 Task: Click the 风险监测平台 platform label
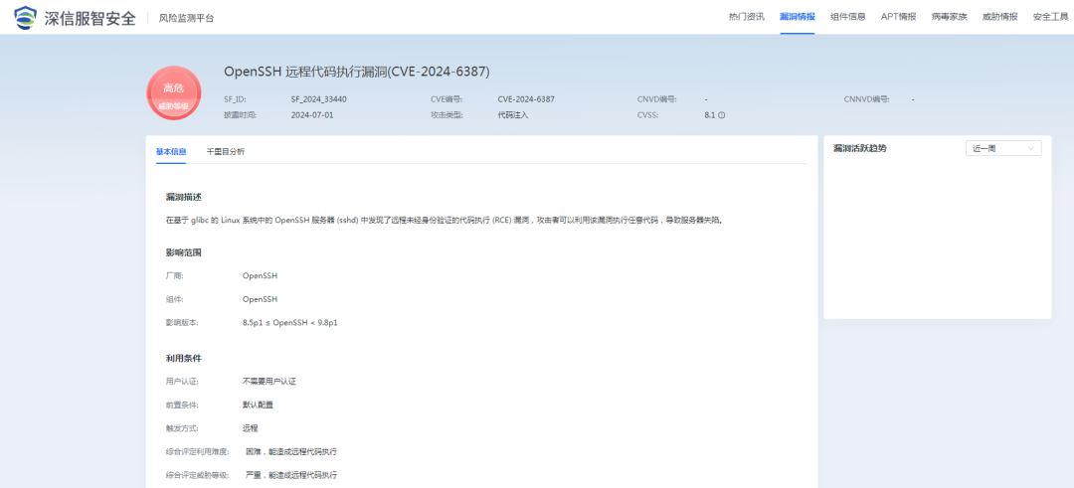pos(186,19)
